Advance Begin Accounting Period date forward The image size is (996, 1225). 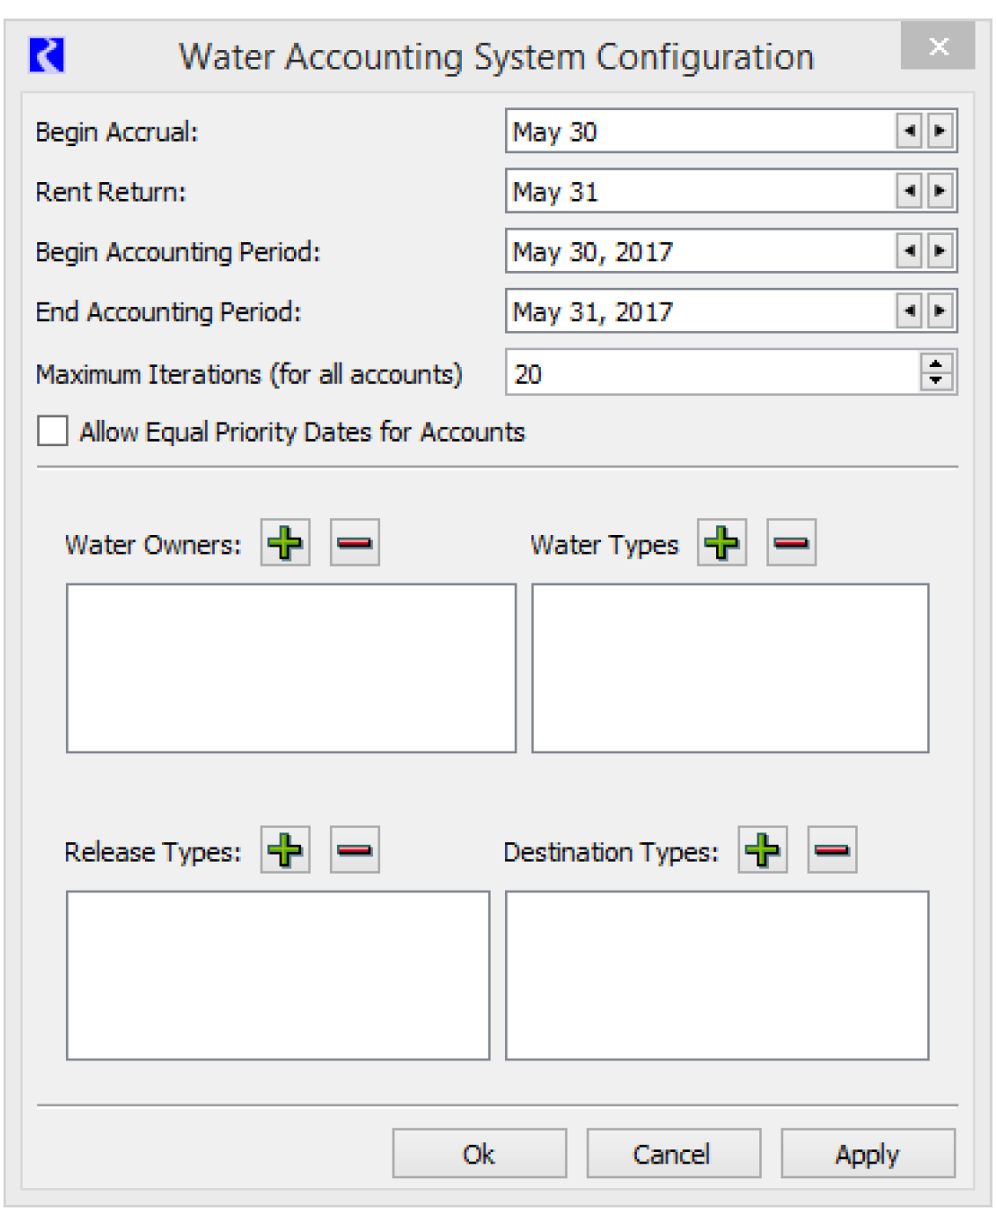(940, 251)
